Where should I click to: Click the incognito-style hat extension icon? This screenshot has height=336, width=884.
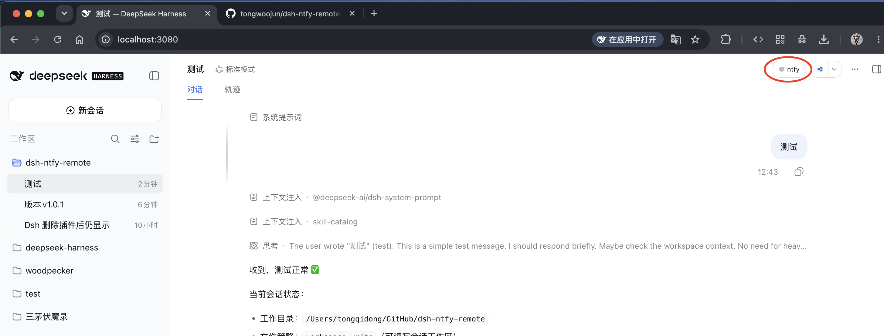tap(802, 39)
